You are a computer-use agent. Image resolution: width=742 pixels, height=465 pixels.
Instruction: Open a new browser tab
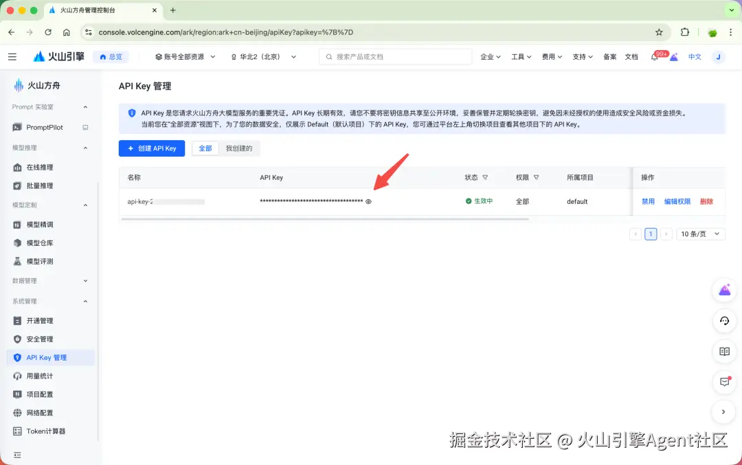pyautogui.click(x=172, y=10)
